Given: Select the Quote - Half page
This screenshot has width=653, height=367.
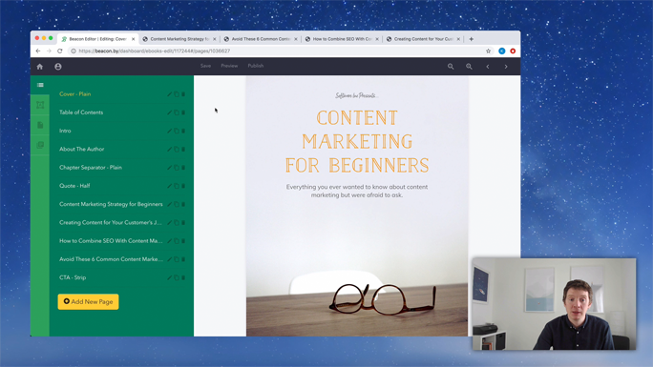Looking at the screenshot, I should (74, 186).
